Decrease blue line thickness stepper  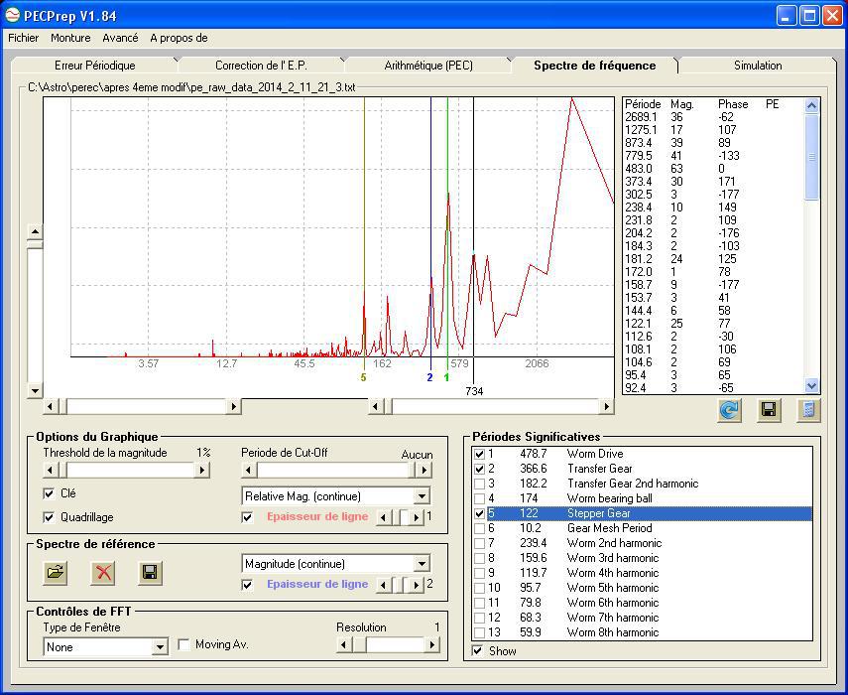tap(384, 585)
